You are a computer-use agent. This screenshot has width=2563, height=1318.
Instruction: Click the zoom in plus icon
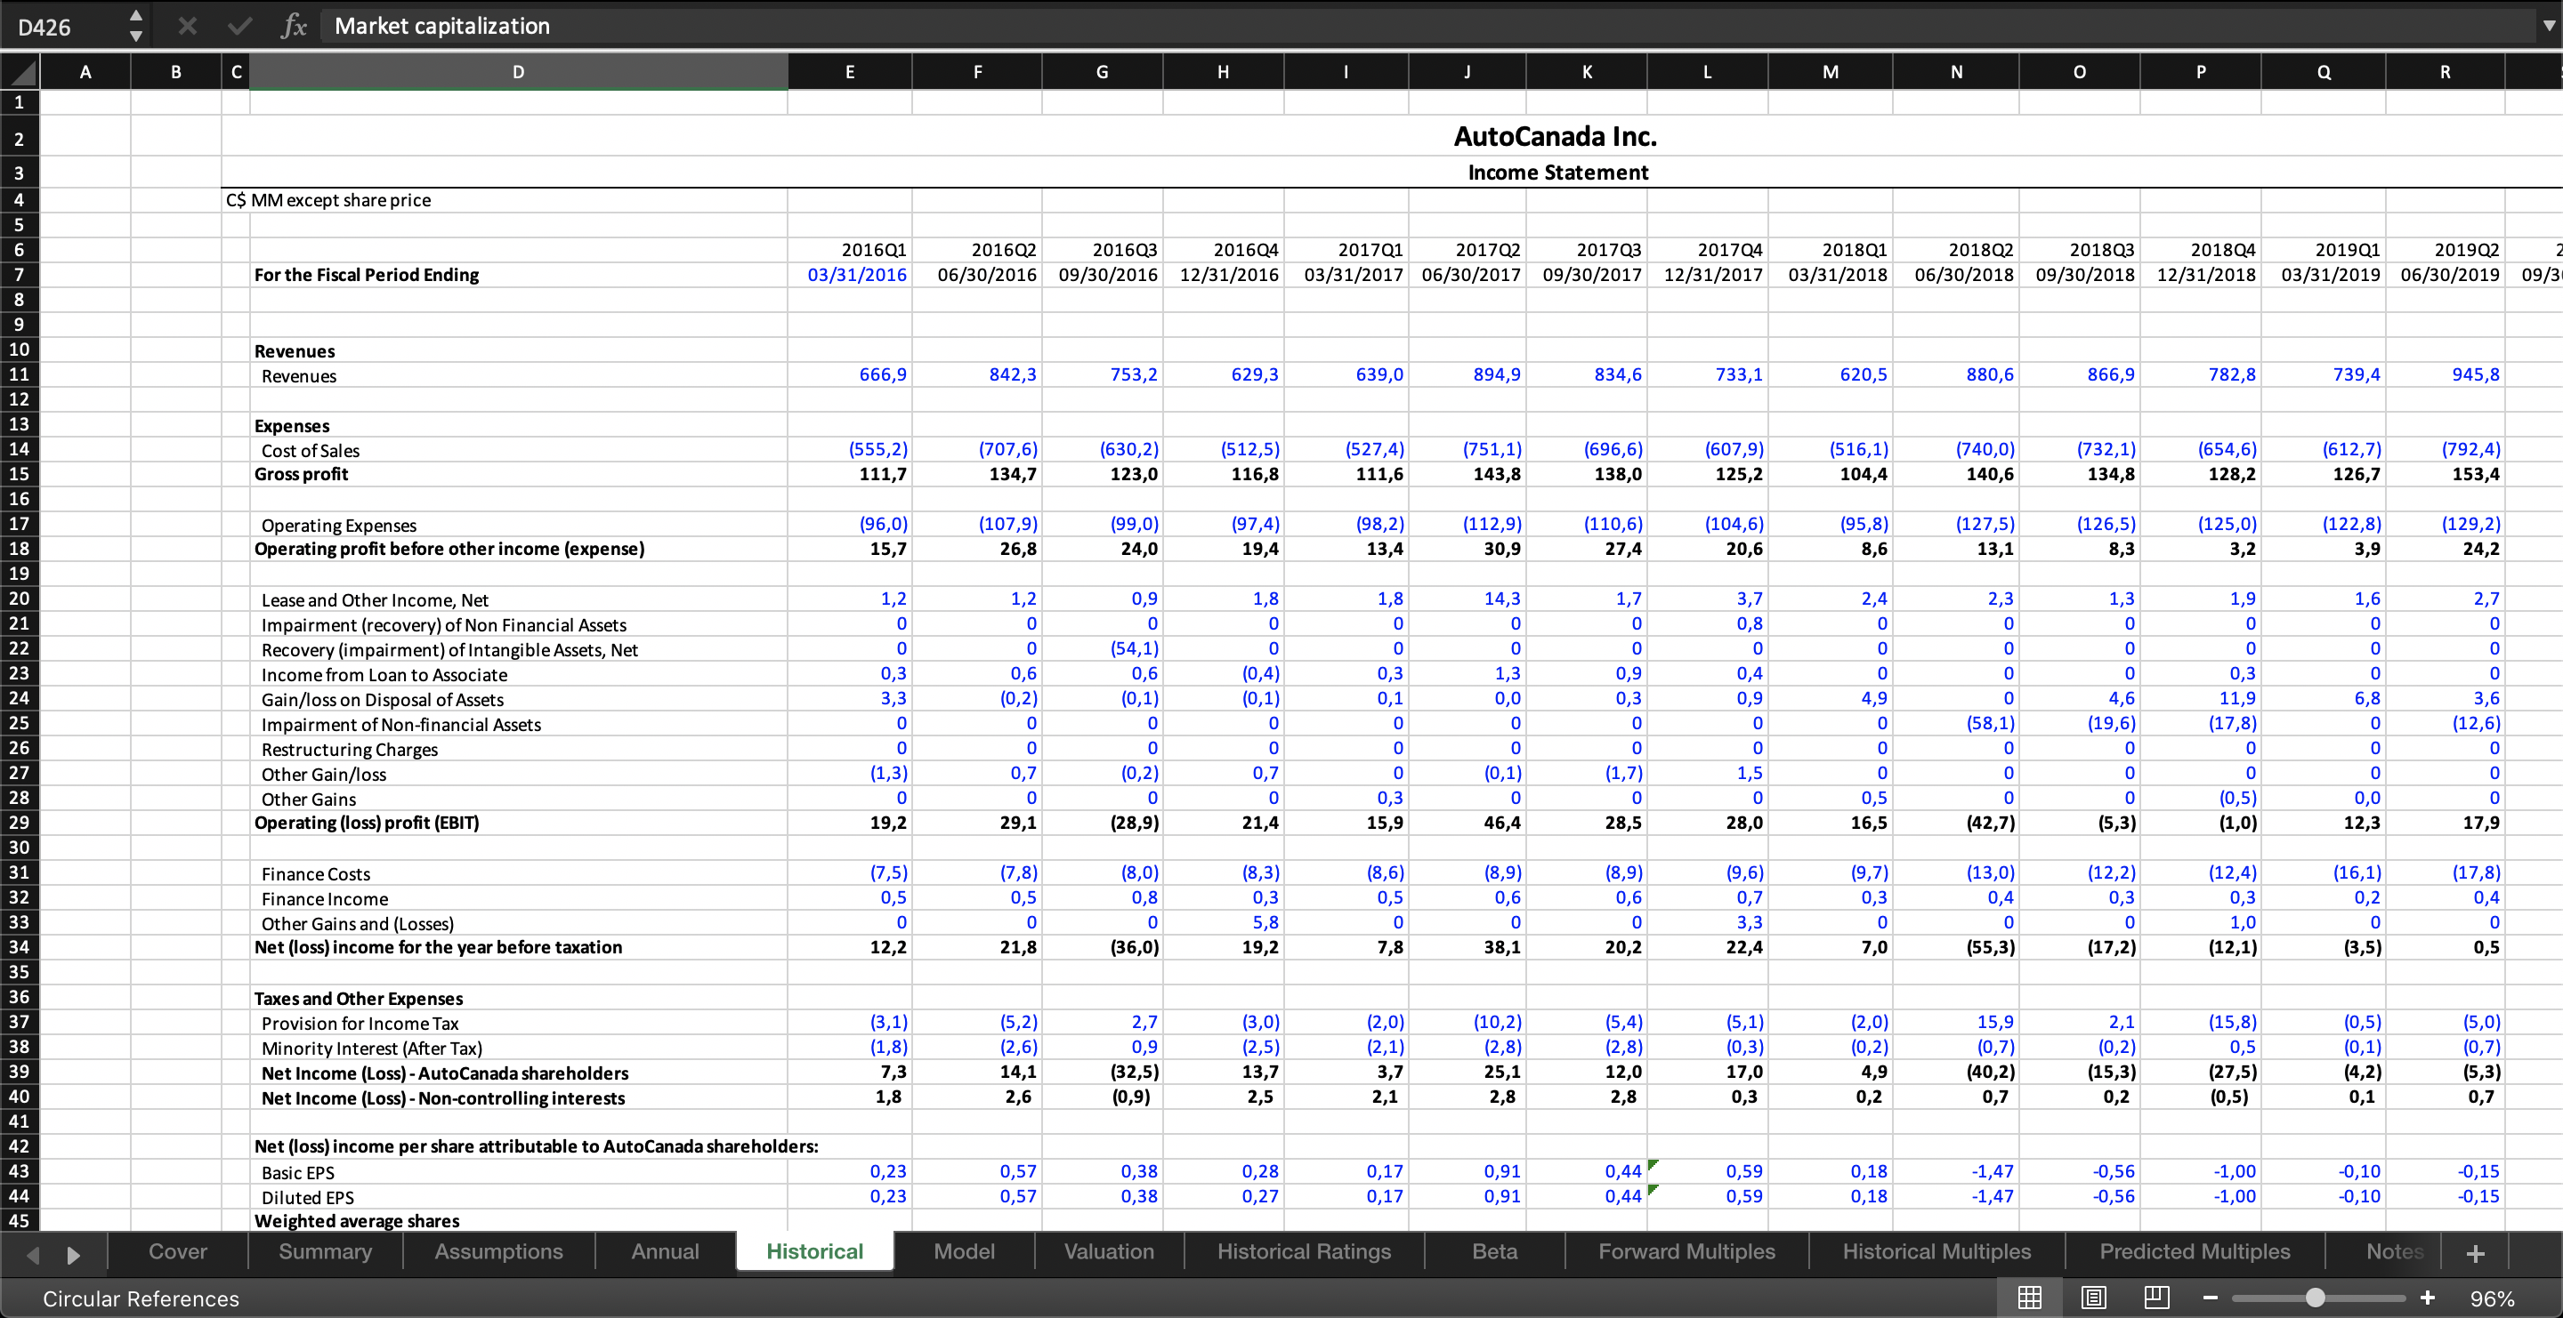[x=2428, y=1298]
